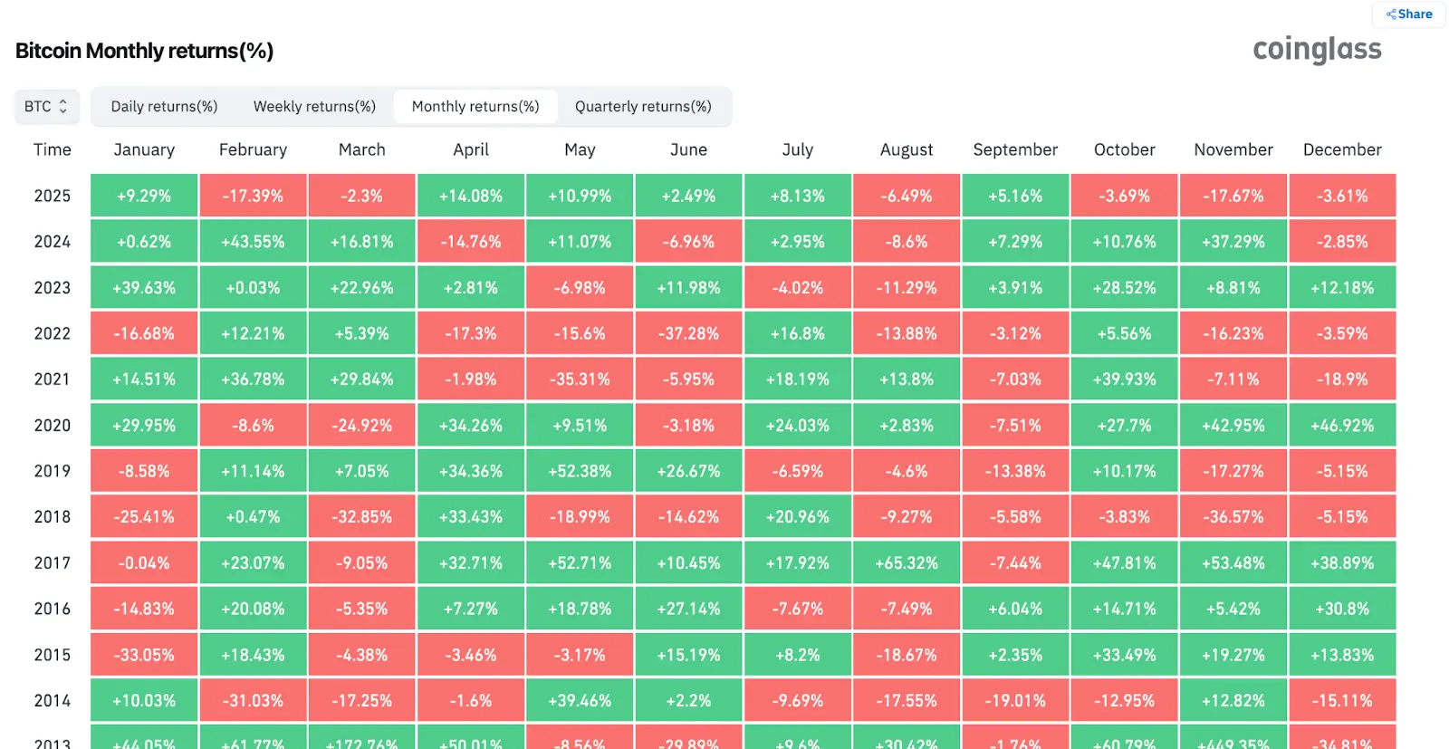Image resolution: width=1449 pixels, height=749 pixels.
Task: Select the August 2017 +65.32% cell
Action: (x=907, y=562)
